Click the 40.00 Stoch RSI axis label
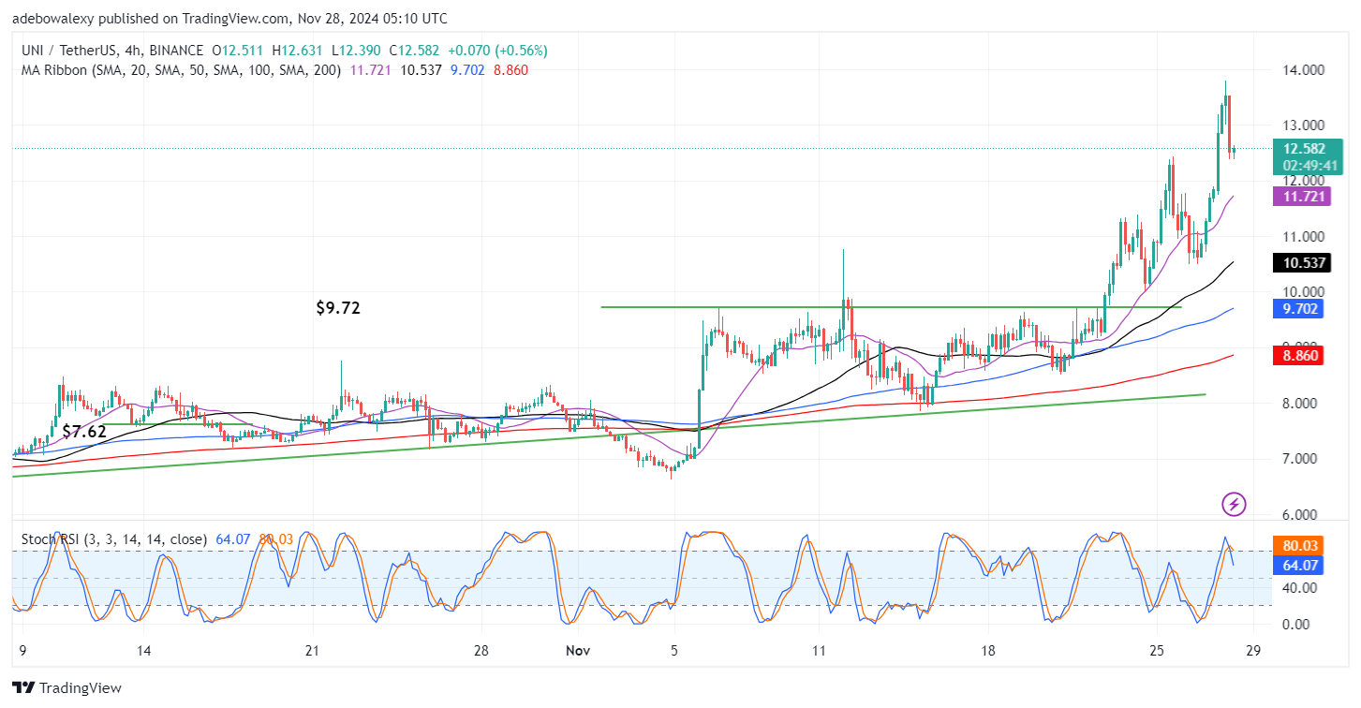 tap(1300, 588)
